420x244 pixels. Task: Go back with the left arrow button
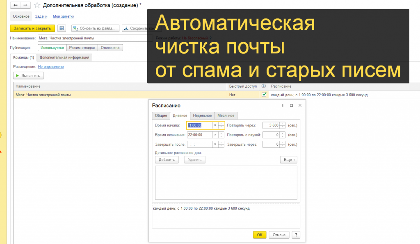15,5
